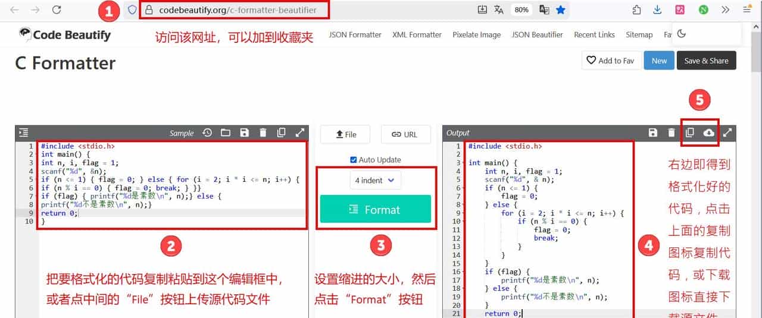Click the pink extension icon in toolbar
This screenshot has height=318, width=762.
pos(680,10)
